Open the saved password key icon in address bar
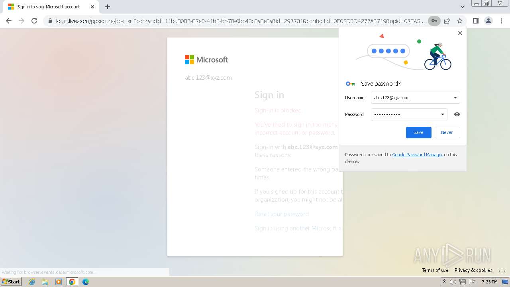 (434, 21)
